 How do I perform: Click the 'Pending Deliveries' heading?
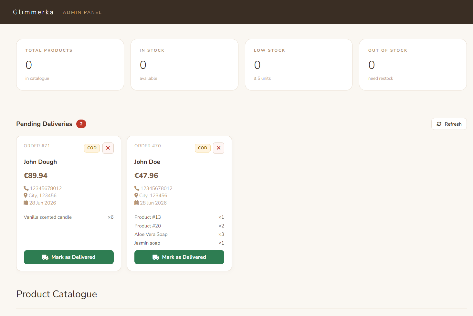pos(44,124)
